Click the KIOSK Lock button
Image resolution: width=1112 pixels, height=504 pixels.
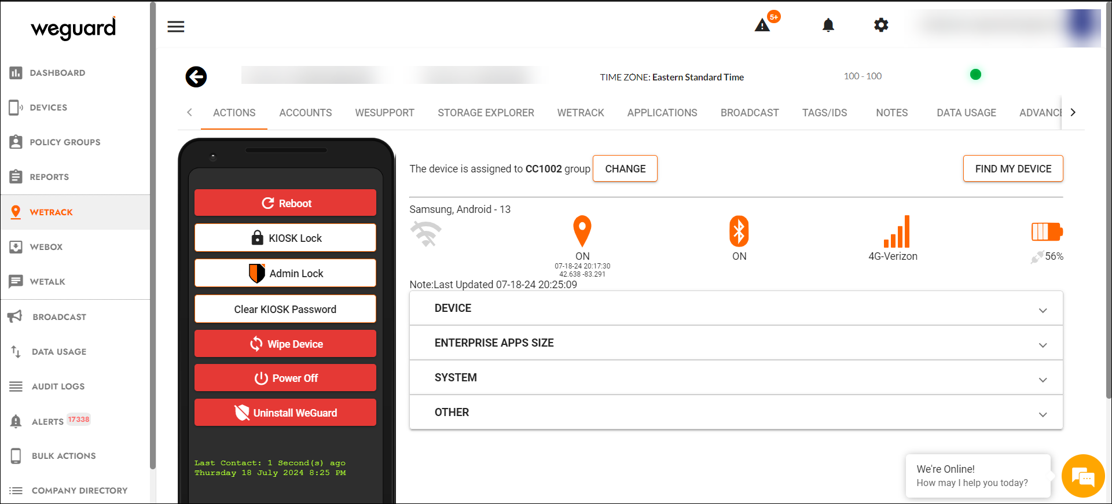(x=285, y=238)
